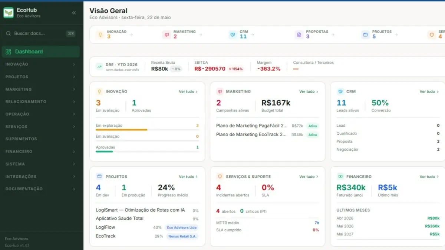This screenshot has width=445, height=250.
Task: Open Ver tudo on Serviços & Suporte card
Action: [x=309, y=177]
